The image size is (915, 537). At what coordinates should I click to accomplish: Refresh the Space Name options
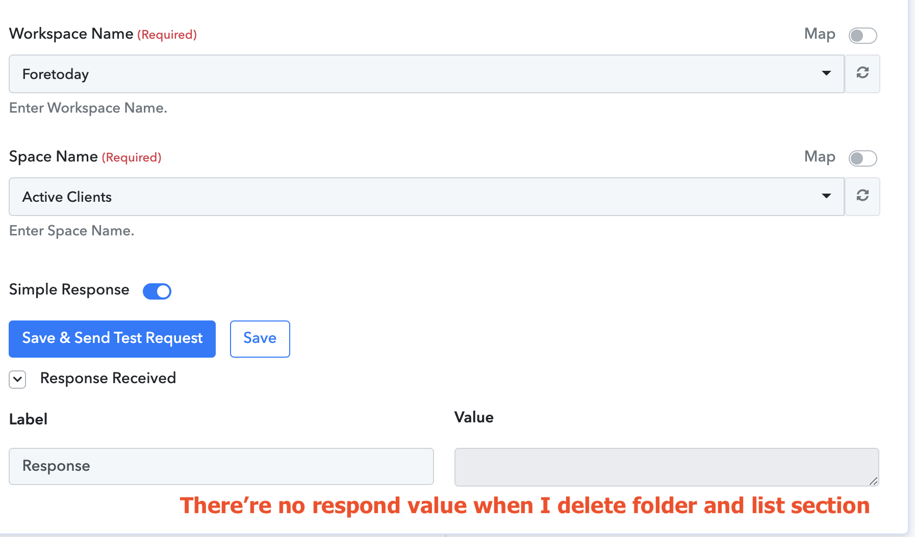(862, 197)
